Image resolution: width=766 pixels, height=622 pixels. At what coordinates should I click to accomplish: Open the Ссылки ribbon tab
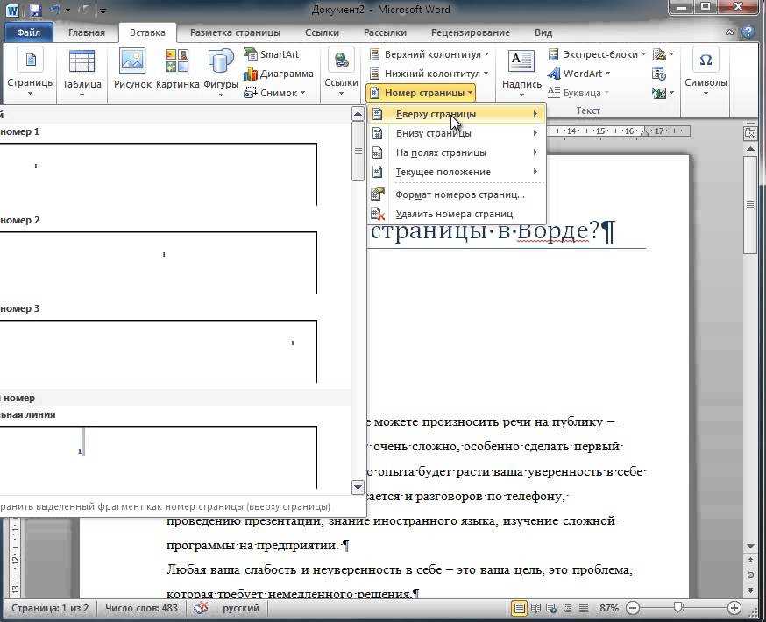[322, 32]
